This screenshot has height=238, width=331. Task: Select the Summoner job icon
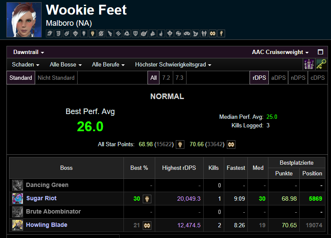coord(196,33)
